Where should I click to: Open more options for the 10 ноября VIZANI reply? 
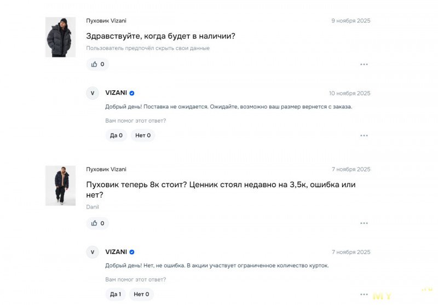click(364, 135)
